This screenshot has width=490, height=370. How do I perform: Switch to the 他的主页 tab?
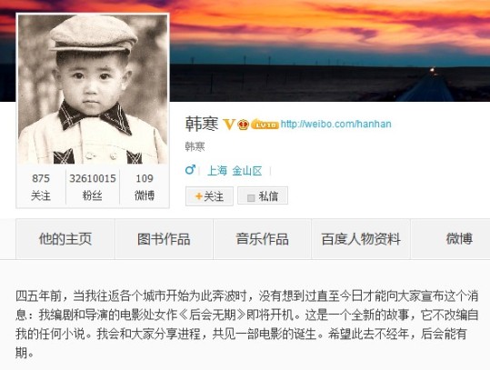[65, 239]
